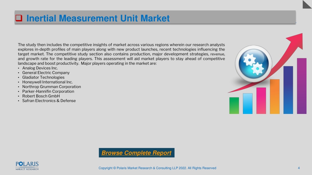312x175 pixels.
Task: Click the blue gears icon
Action: (x=253, y=64)
